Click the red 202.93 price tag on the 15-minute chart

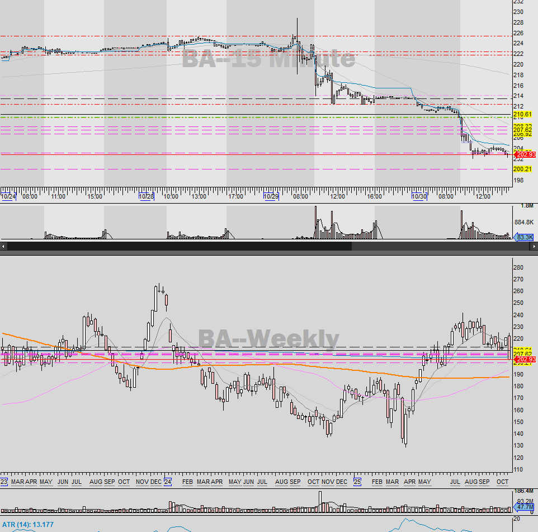point(525,155)
